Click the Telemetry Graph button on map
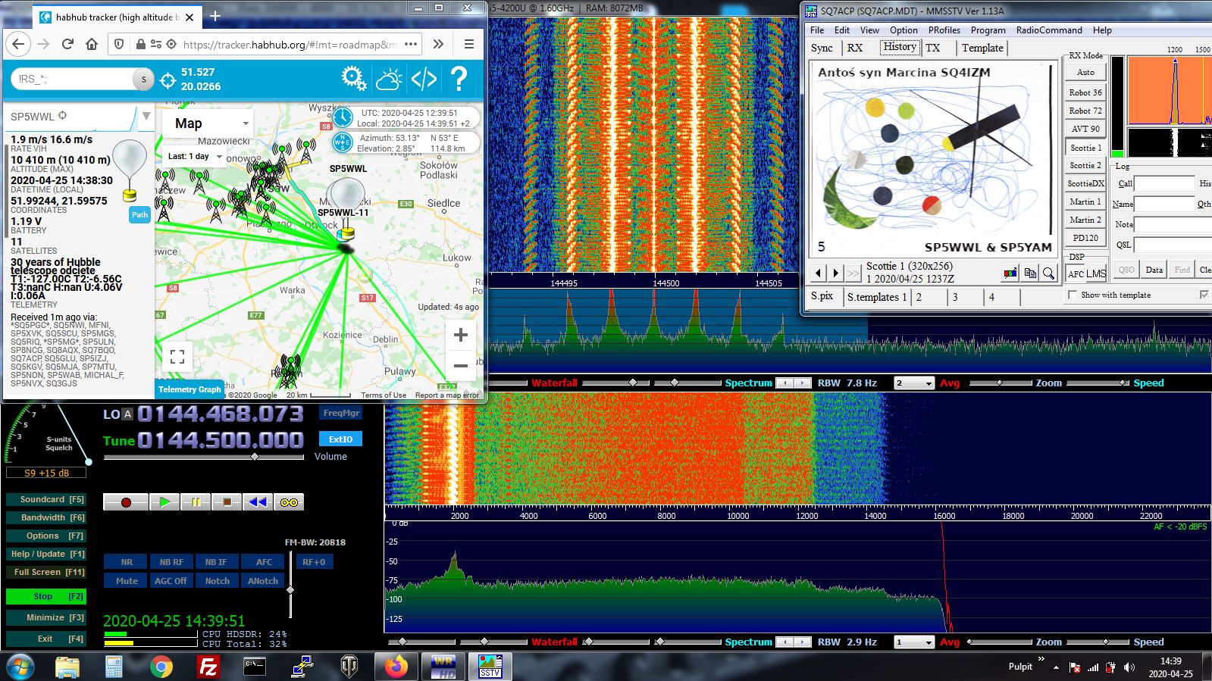The height and width of the screenshot is (681, 1212). point(189,389)
